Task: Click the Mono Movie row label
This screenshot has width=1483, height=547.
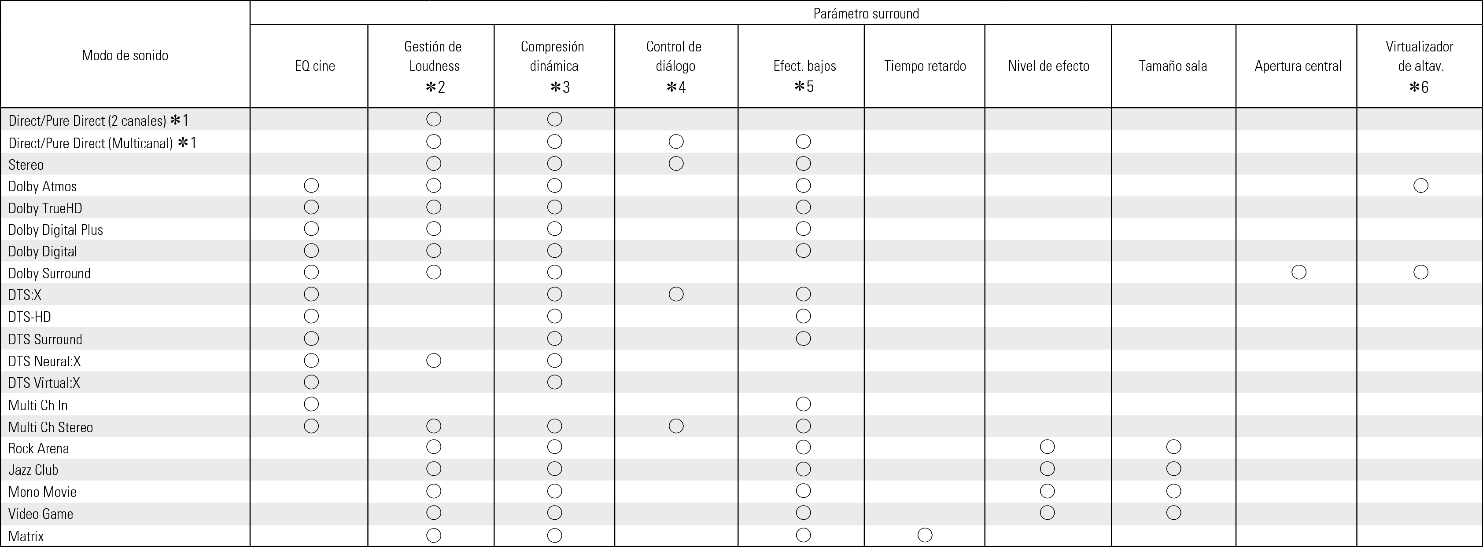Action: point(42,492)
